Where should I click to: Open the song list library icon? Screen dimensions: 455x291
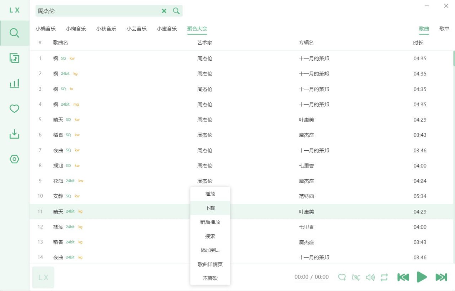[14, 58]
